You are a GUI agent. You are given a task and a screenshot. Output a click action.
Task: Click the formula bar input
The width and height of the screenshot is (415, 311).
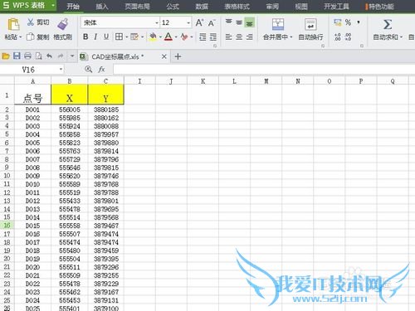264,70
